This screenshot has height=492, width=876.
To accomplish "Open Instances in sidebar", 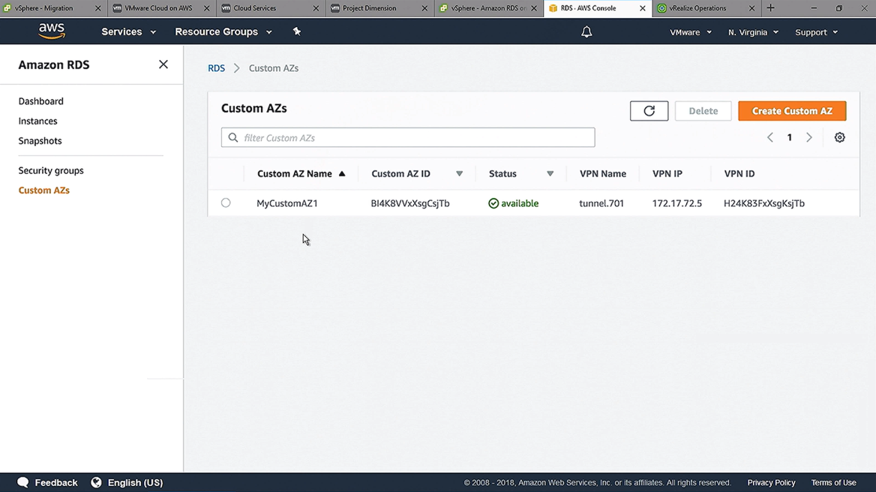I will (x=37, y=121).
